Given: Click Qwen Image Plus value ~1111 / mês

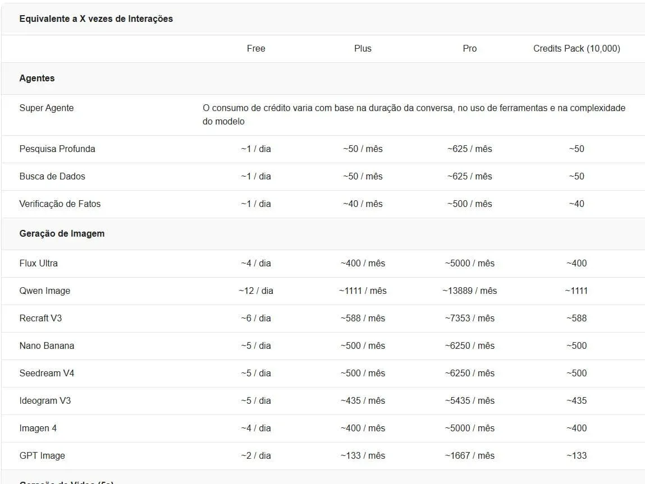Looking at the screenshot, I should pos(363,291).
